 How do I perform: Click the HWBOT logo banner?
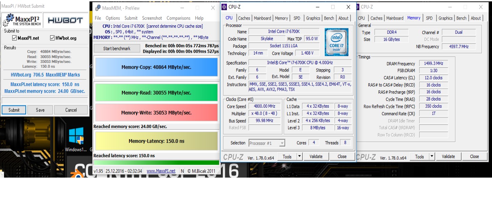(x=65, y=20)
